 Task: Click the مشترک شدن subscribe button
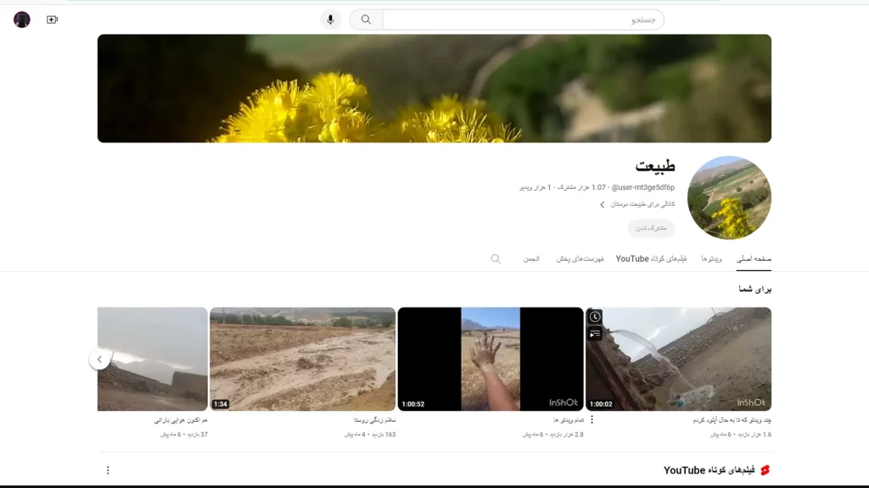point(651,228)
